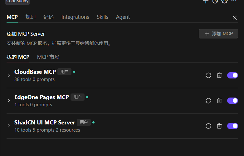Image resolution: width=244 pixels, height=156 pixels.
Task: Switch to the Agent tab
Action: [123, 17]
